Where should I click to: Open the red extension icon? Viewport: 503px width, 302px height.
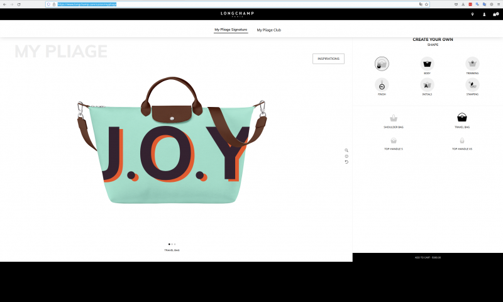point(470,4)
